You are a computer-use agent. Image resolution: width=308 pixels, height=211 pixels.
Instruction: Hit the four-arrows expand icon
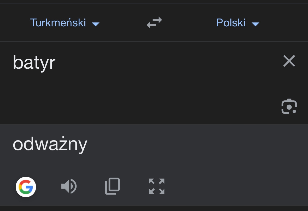157,186
